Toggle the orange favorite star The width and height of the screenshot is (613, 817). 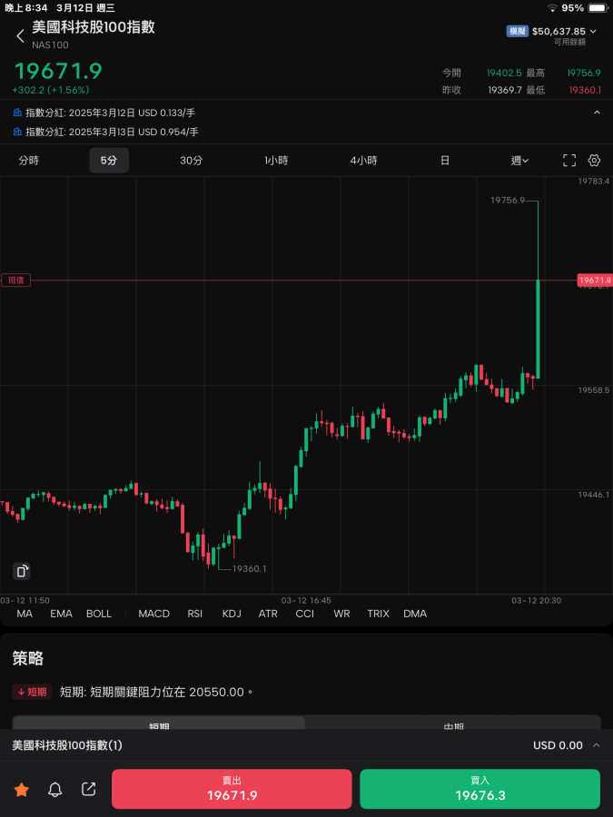tap(22, 790)
